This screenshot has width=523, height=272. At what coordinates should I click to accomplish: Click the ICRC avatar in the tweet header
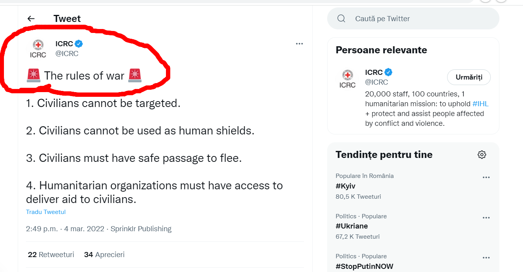pyautogui.click(x=38, y=49)
